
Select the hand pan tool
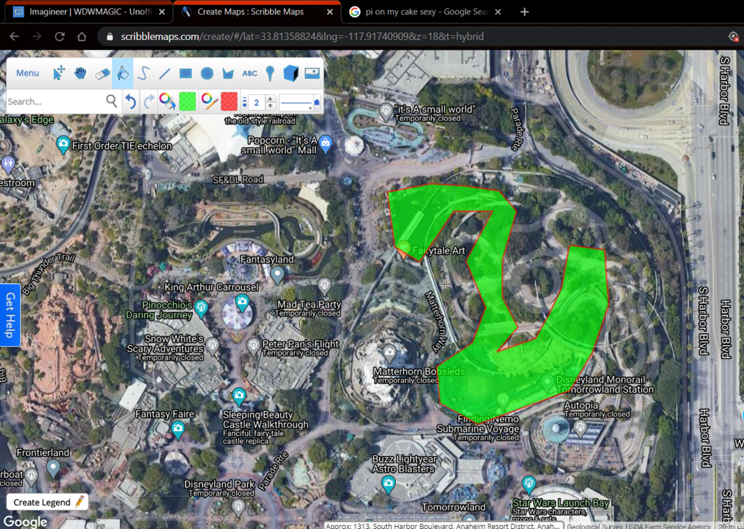coord(81,73)
